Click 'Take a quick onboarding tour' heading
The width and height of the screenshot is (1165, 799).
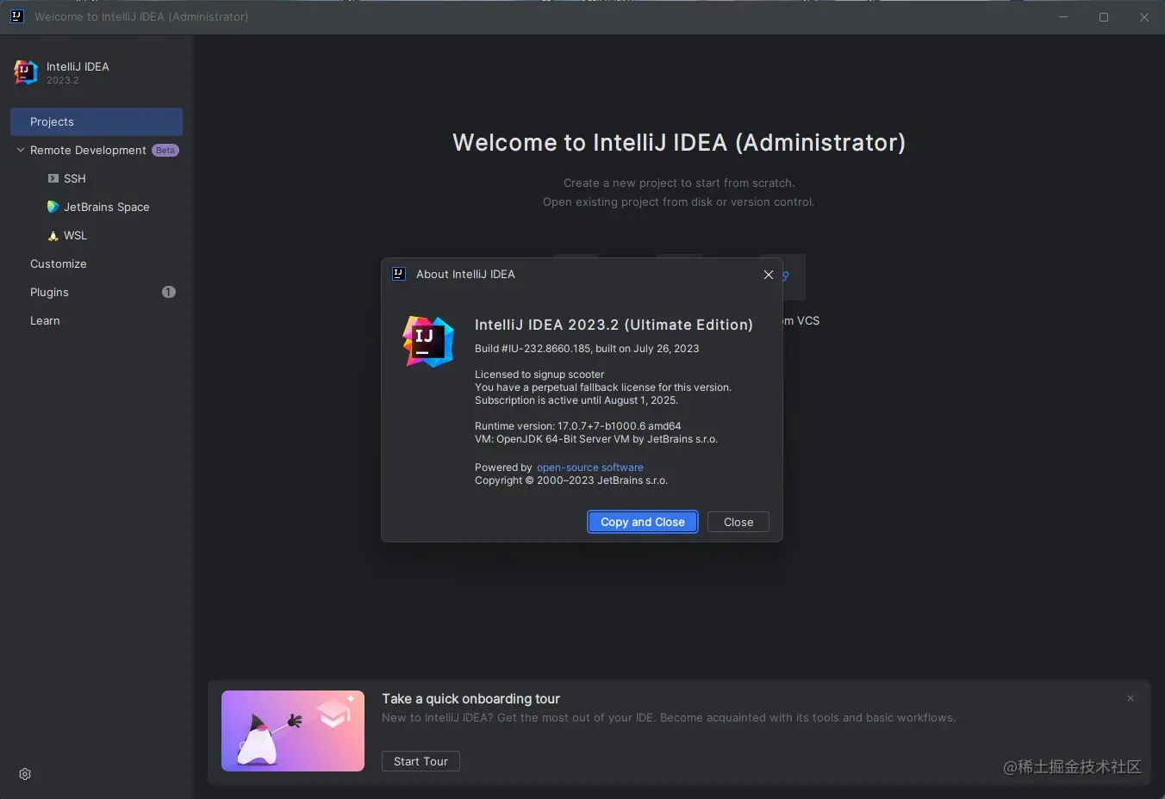pyautogui.click(x=470, y=699)
